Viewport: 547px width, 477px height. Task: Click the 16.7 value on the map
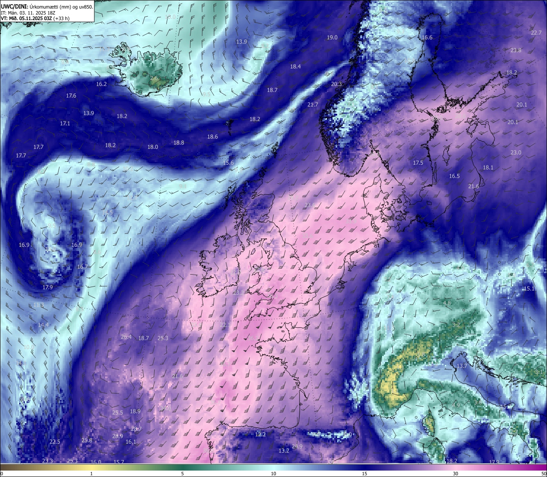point(82,267)
